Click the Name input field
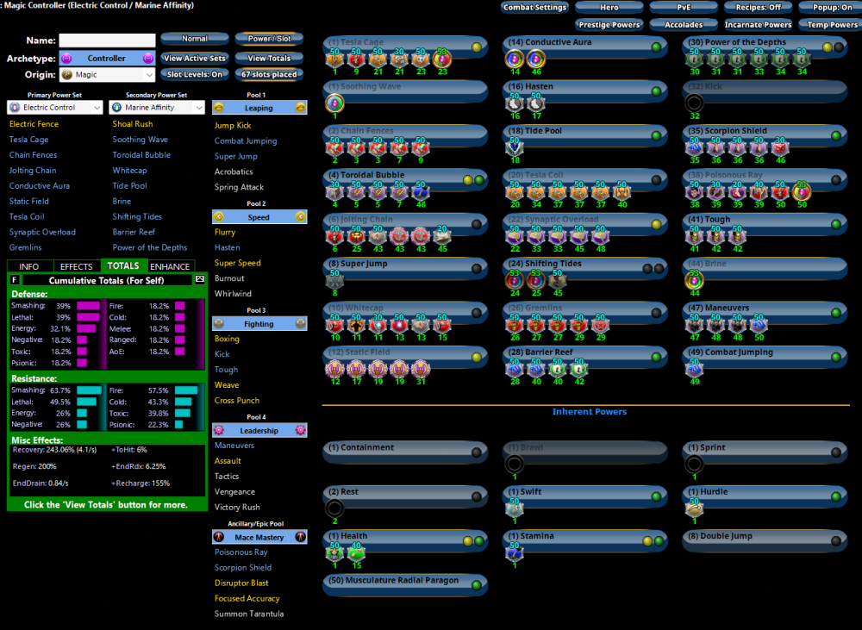The height and width of the screenshot is (630, 862). (107, 41)
